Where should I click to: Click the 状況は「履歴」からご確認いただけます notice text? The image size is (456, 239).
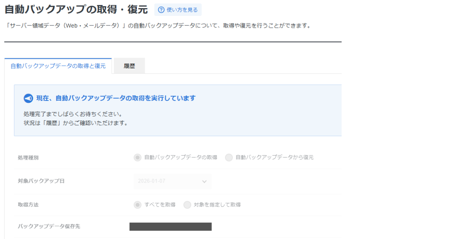click(75, 123)
